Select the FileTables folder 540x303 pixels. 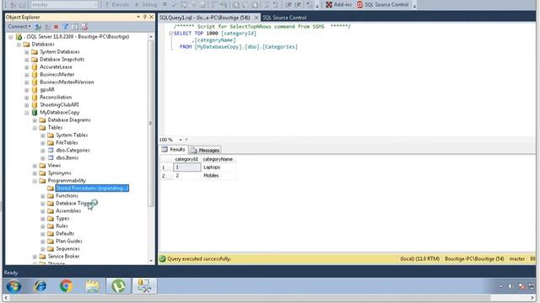pos(67,142)
